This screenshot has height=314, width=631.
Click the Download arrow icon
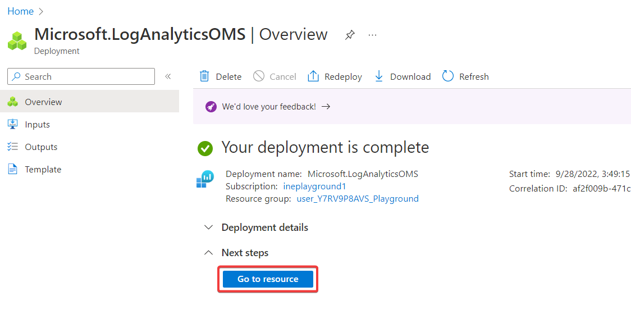379,76
